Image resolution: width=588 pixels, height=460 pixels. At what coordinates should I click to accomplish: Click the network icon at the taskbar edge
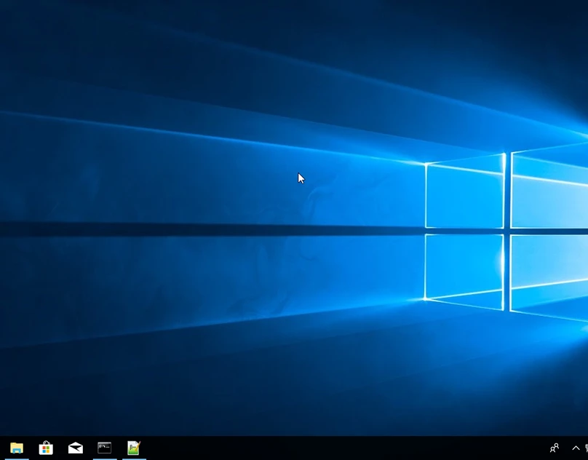click(x=586, y=448)
